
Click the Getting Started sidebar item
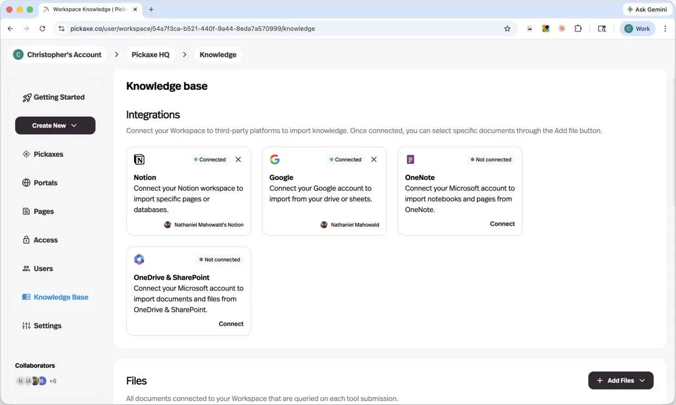coord(54,97)
